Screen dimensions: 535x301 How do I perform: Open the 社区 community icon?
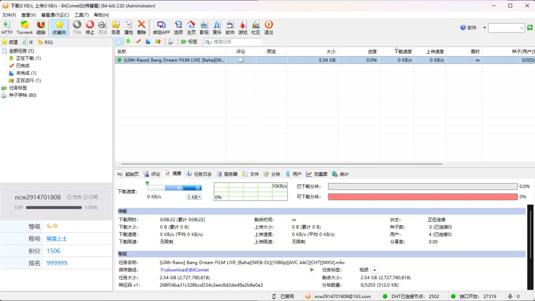256,27
